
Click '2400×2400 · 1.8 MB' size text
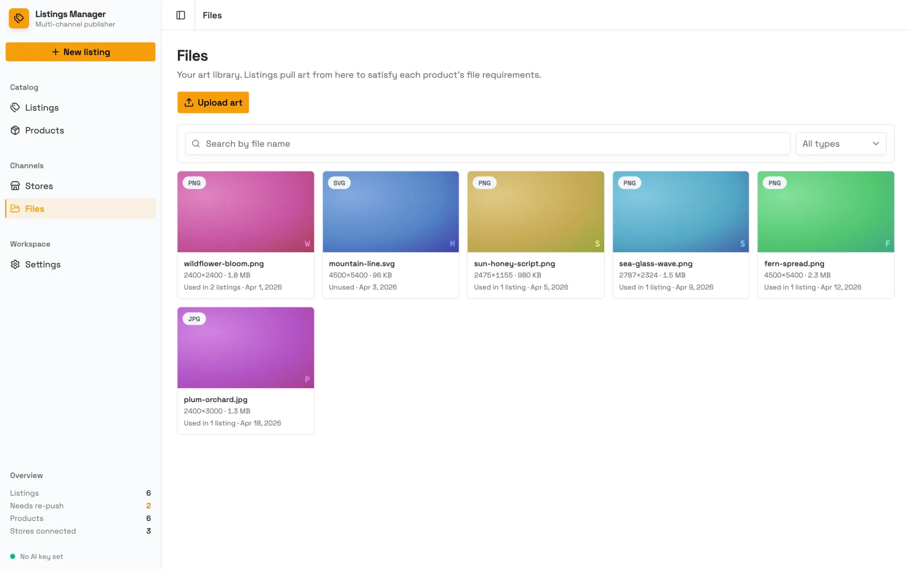coord(217,275)
